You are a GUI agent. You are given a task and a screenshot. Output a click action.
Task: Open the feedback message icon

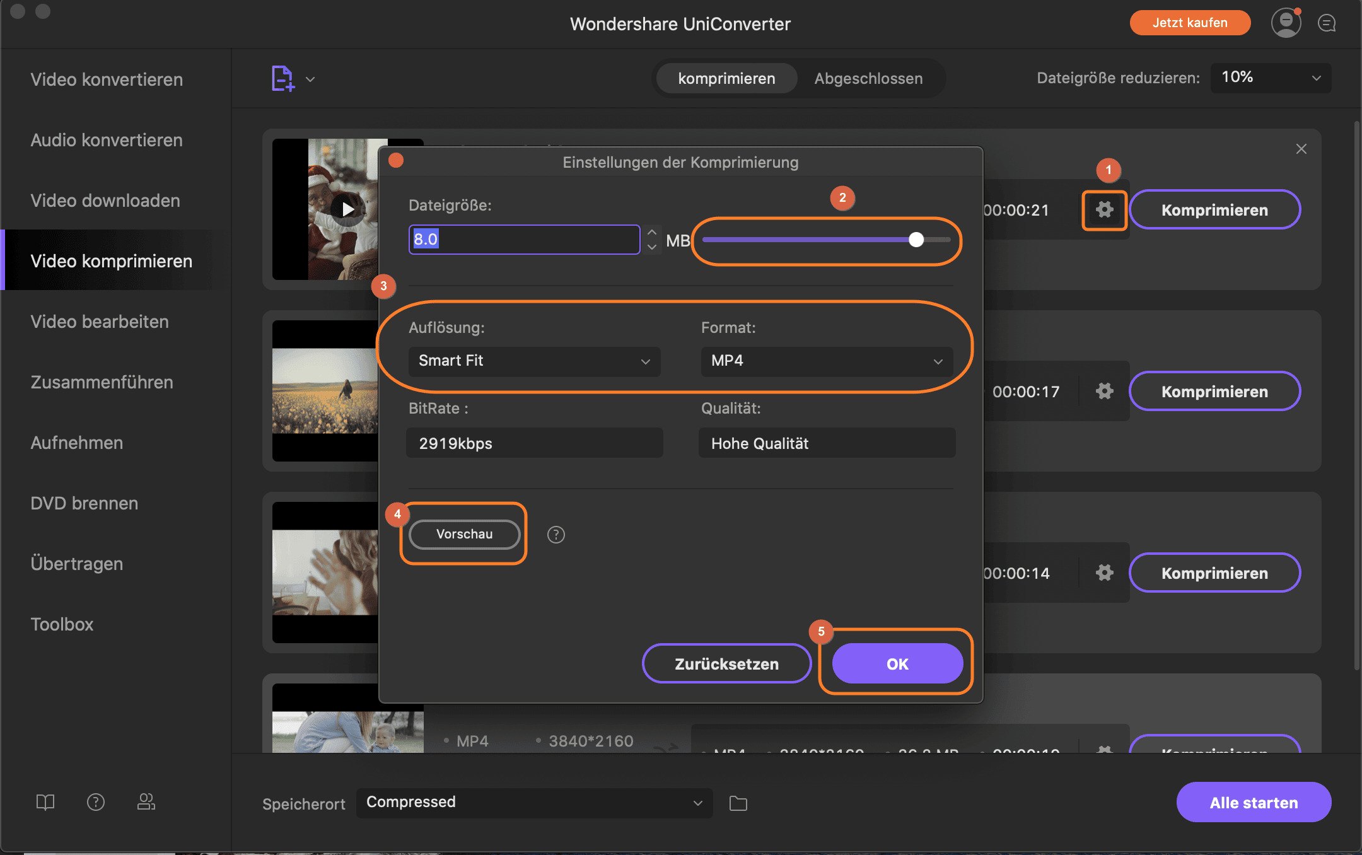[1327, 23]
